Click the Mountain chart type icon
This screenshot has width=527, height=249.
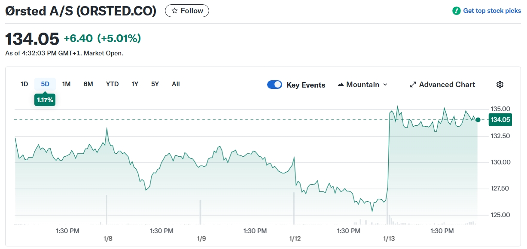coord(341,85)
